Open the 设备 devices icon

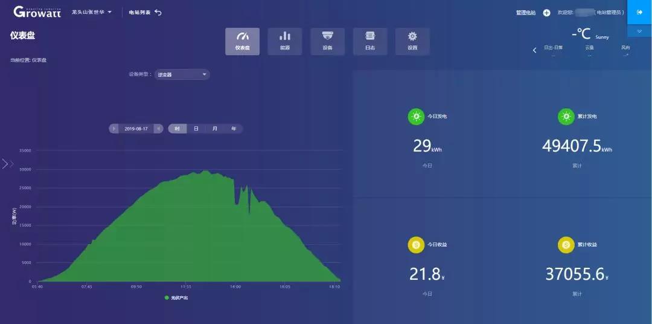click(x=327, y=41)
